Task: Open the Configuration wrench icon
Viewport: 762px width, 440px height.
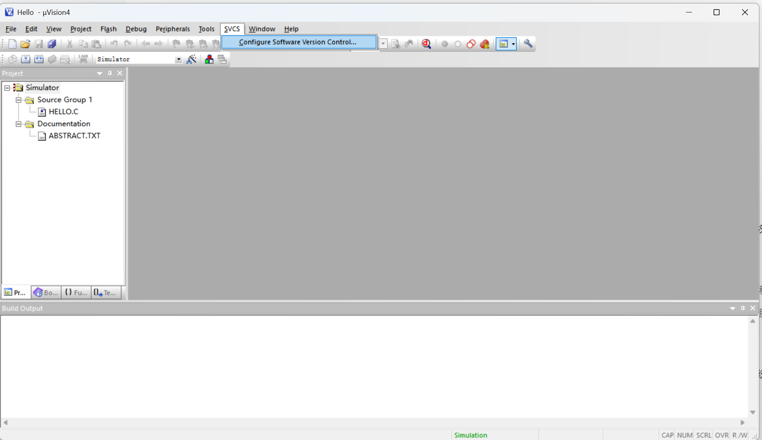Action: point(528,44)
